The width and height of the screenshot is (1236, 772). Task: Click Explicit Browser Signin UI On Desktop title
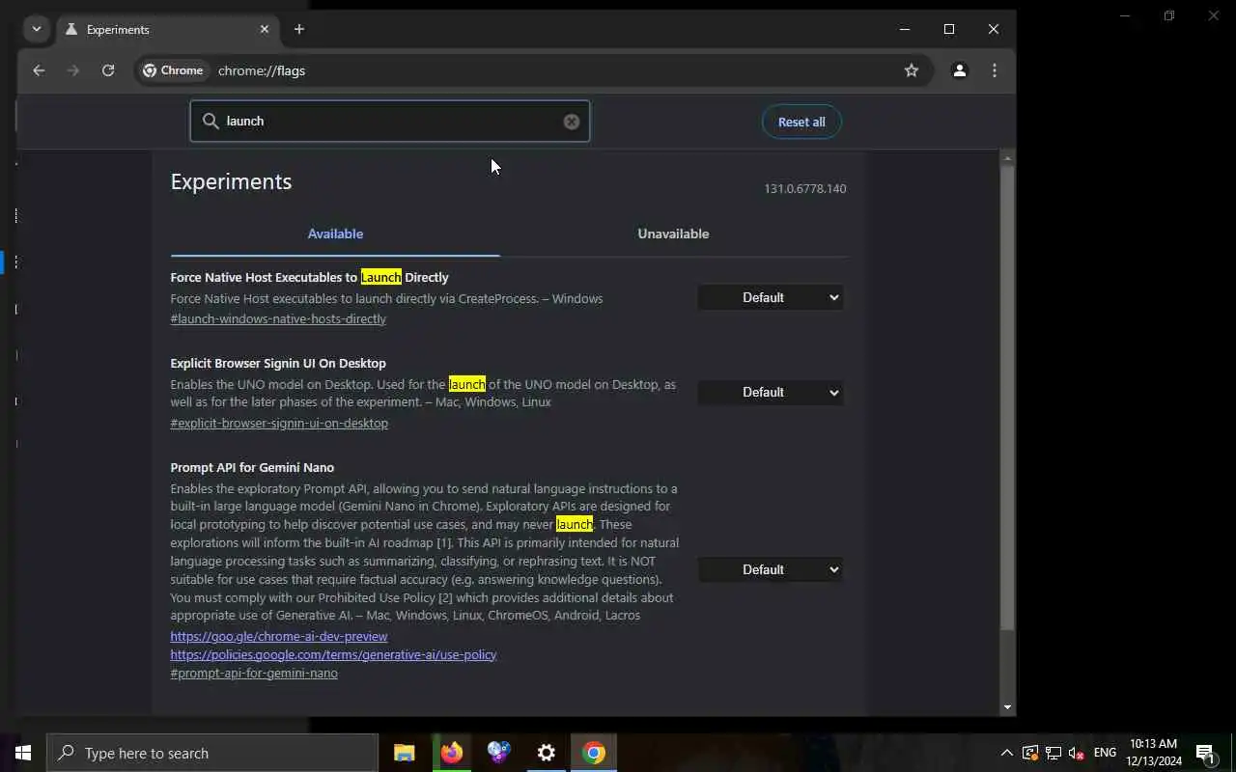278,363
